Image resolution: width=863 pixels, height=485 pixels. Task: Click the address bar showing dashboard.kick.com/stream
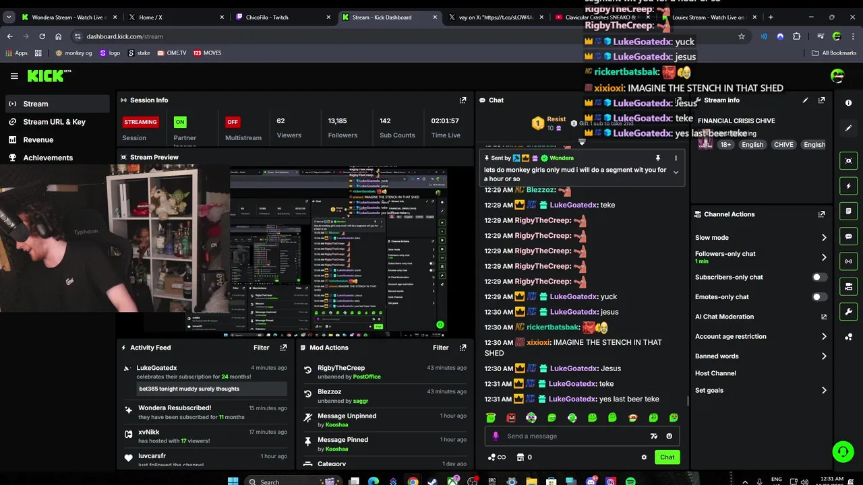(405, 36)
